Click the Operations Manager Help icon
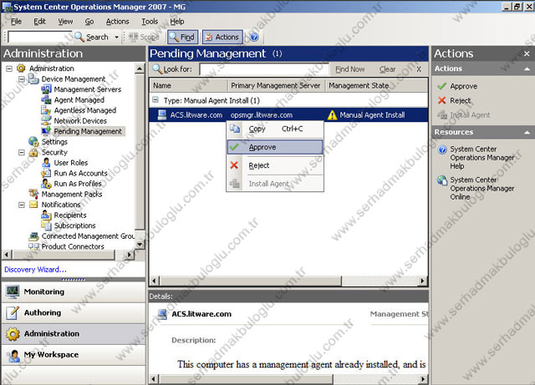This screenshot has height=385, width=535. (x=442, y=149)
